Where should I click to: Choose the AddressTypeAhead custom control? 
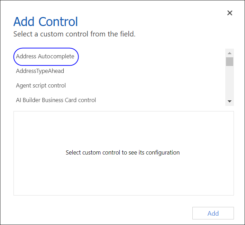[40, 71]
